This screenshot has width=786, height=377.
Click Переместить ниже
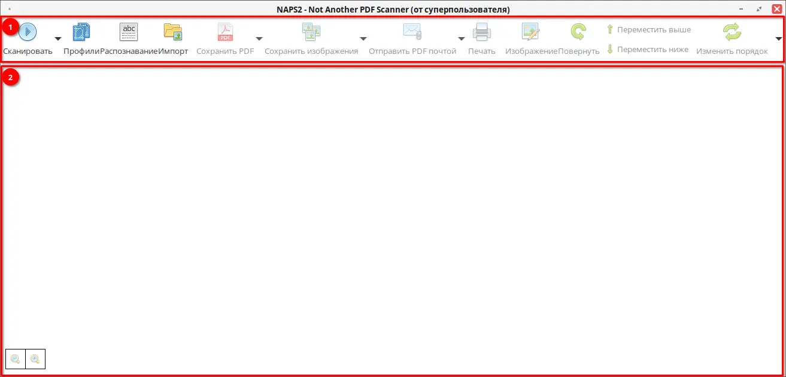tap(647, 49)
